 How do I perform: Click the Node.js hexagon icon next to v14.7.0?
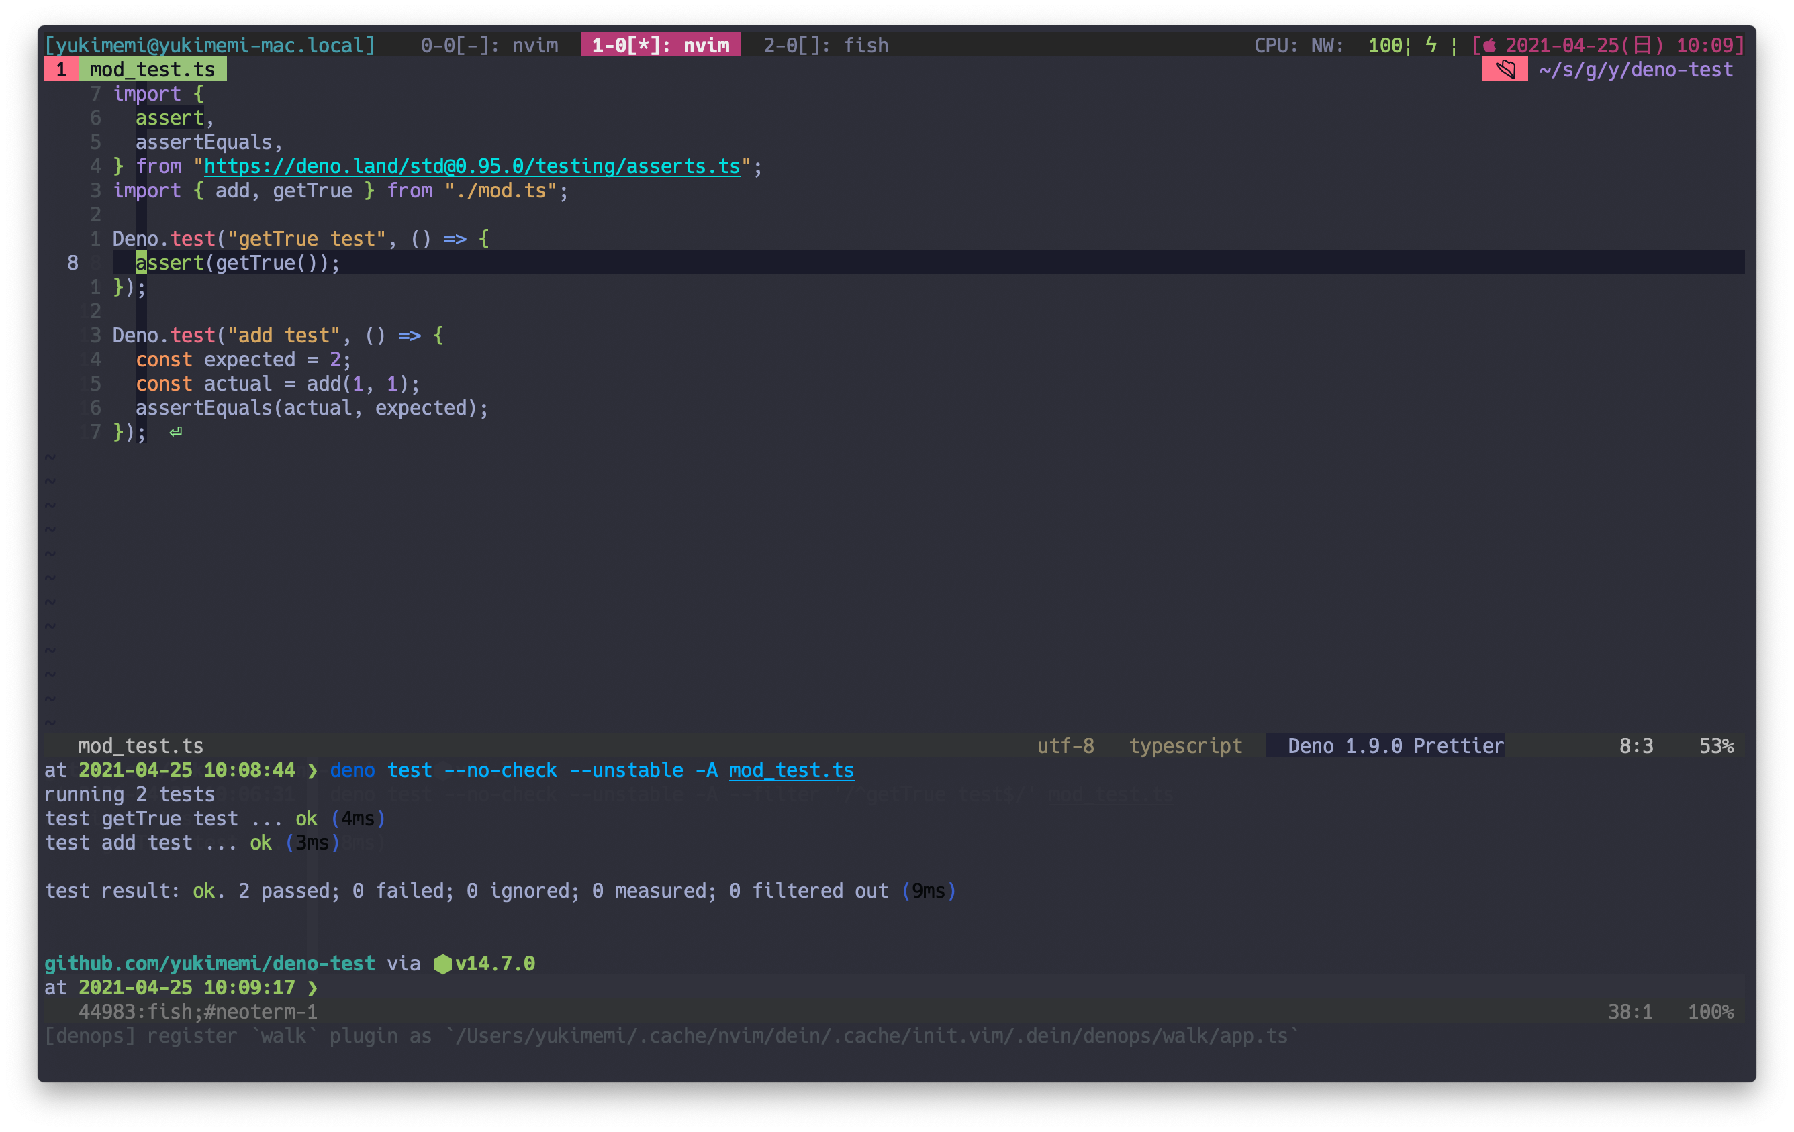[442, 964]
